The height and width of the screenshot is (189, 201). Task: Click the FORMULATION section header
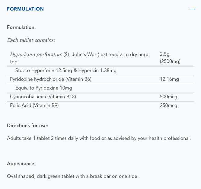tap(25, 9)
